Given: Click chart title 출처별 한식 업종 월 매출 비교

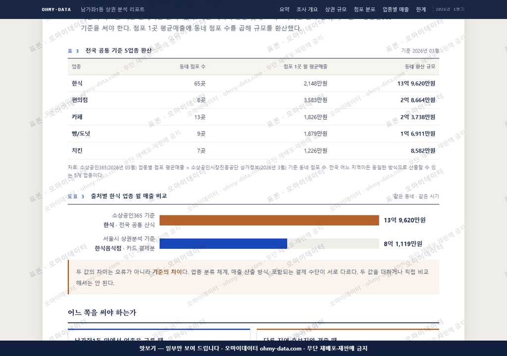Looking at the screenshot, I should coord(129,196).
